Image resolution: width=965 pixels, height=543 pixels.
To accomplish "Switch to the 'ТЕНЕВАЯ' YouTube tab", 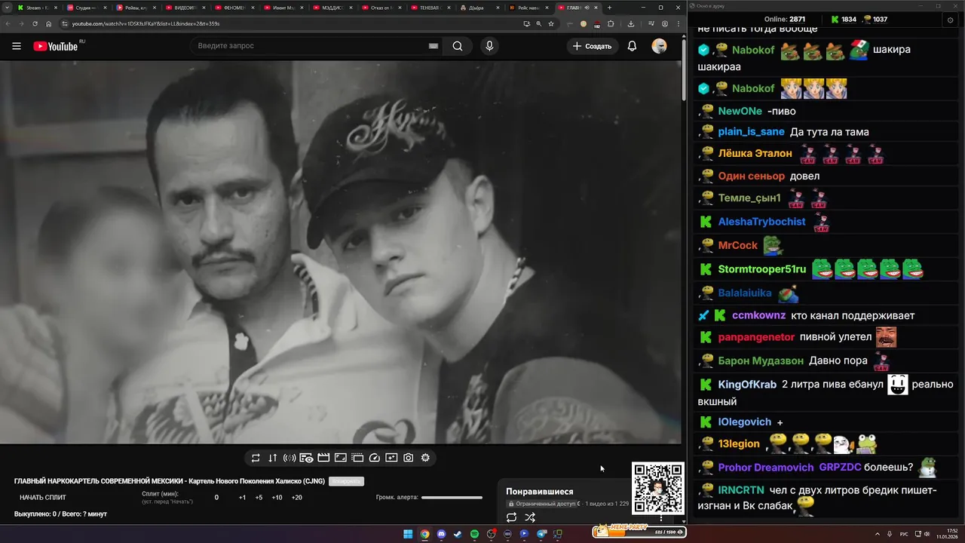I will 429,8.
